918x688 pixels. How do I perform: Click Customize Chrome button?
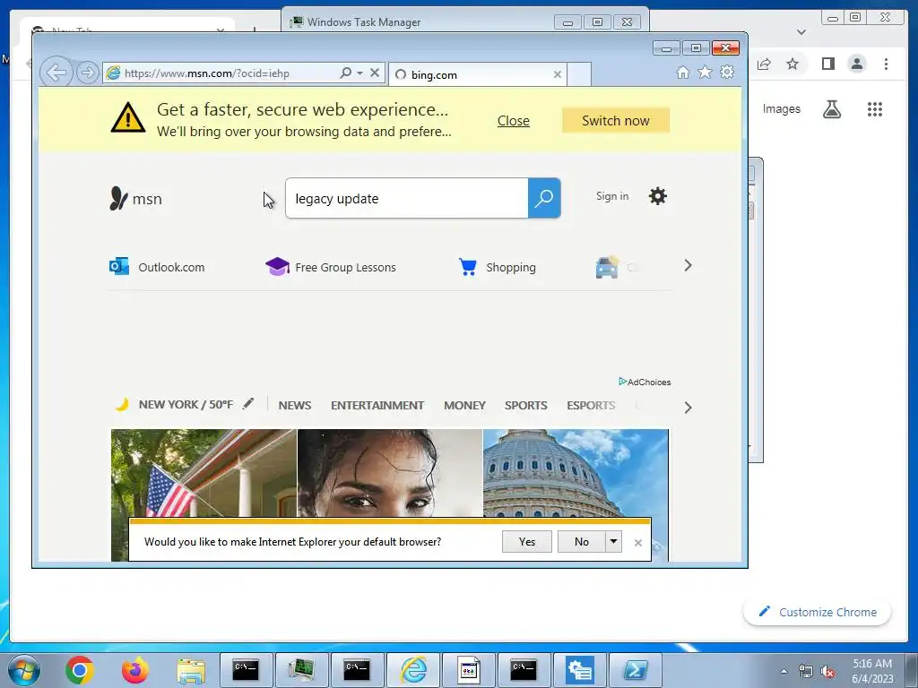[x=818, y=612]
